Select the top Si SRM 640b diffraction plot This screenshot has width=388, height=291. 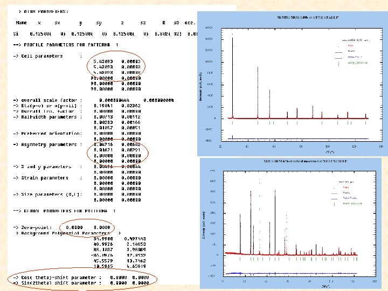(x=293, y=84)
